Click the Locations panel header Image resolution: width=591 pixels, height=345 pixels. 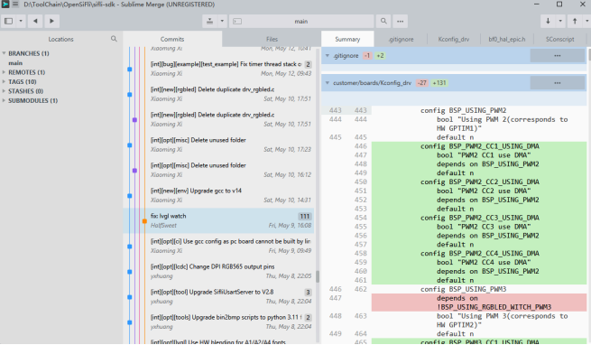[x=60, y=39]
